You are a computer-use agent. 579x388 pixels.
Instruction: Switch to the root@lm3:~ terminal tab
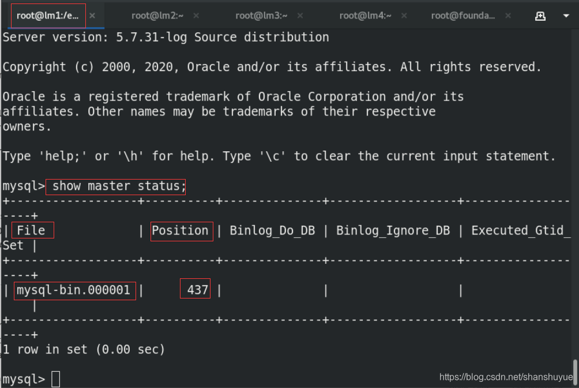coord(261,16)
